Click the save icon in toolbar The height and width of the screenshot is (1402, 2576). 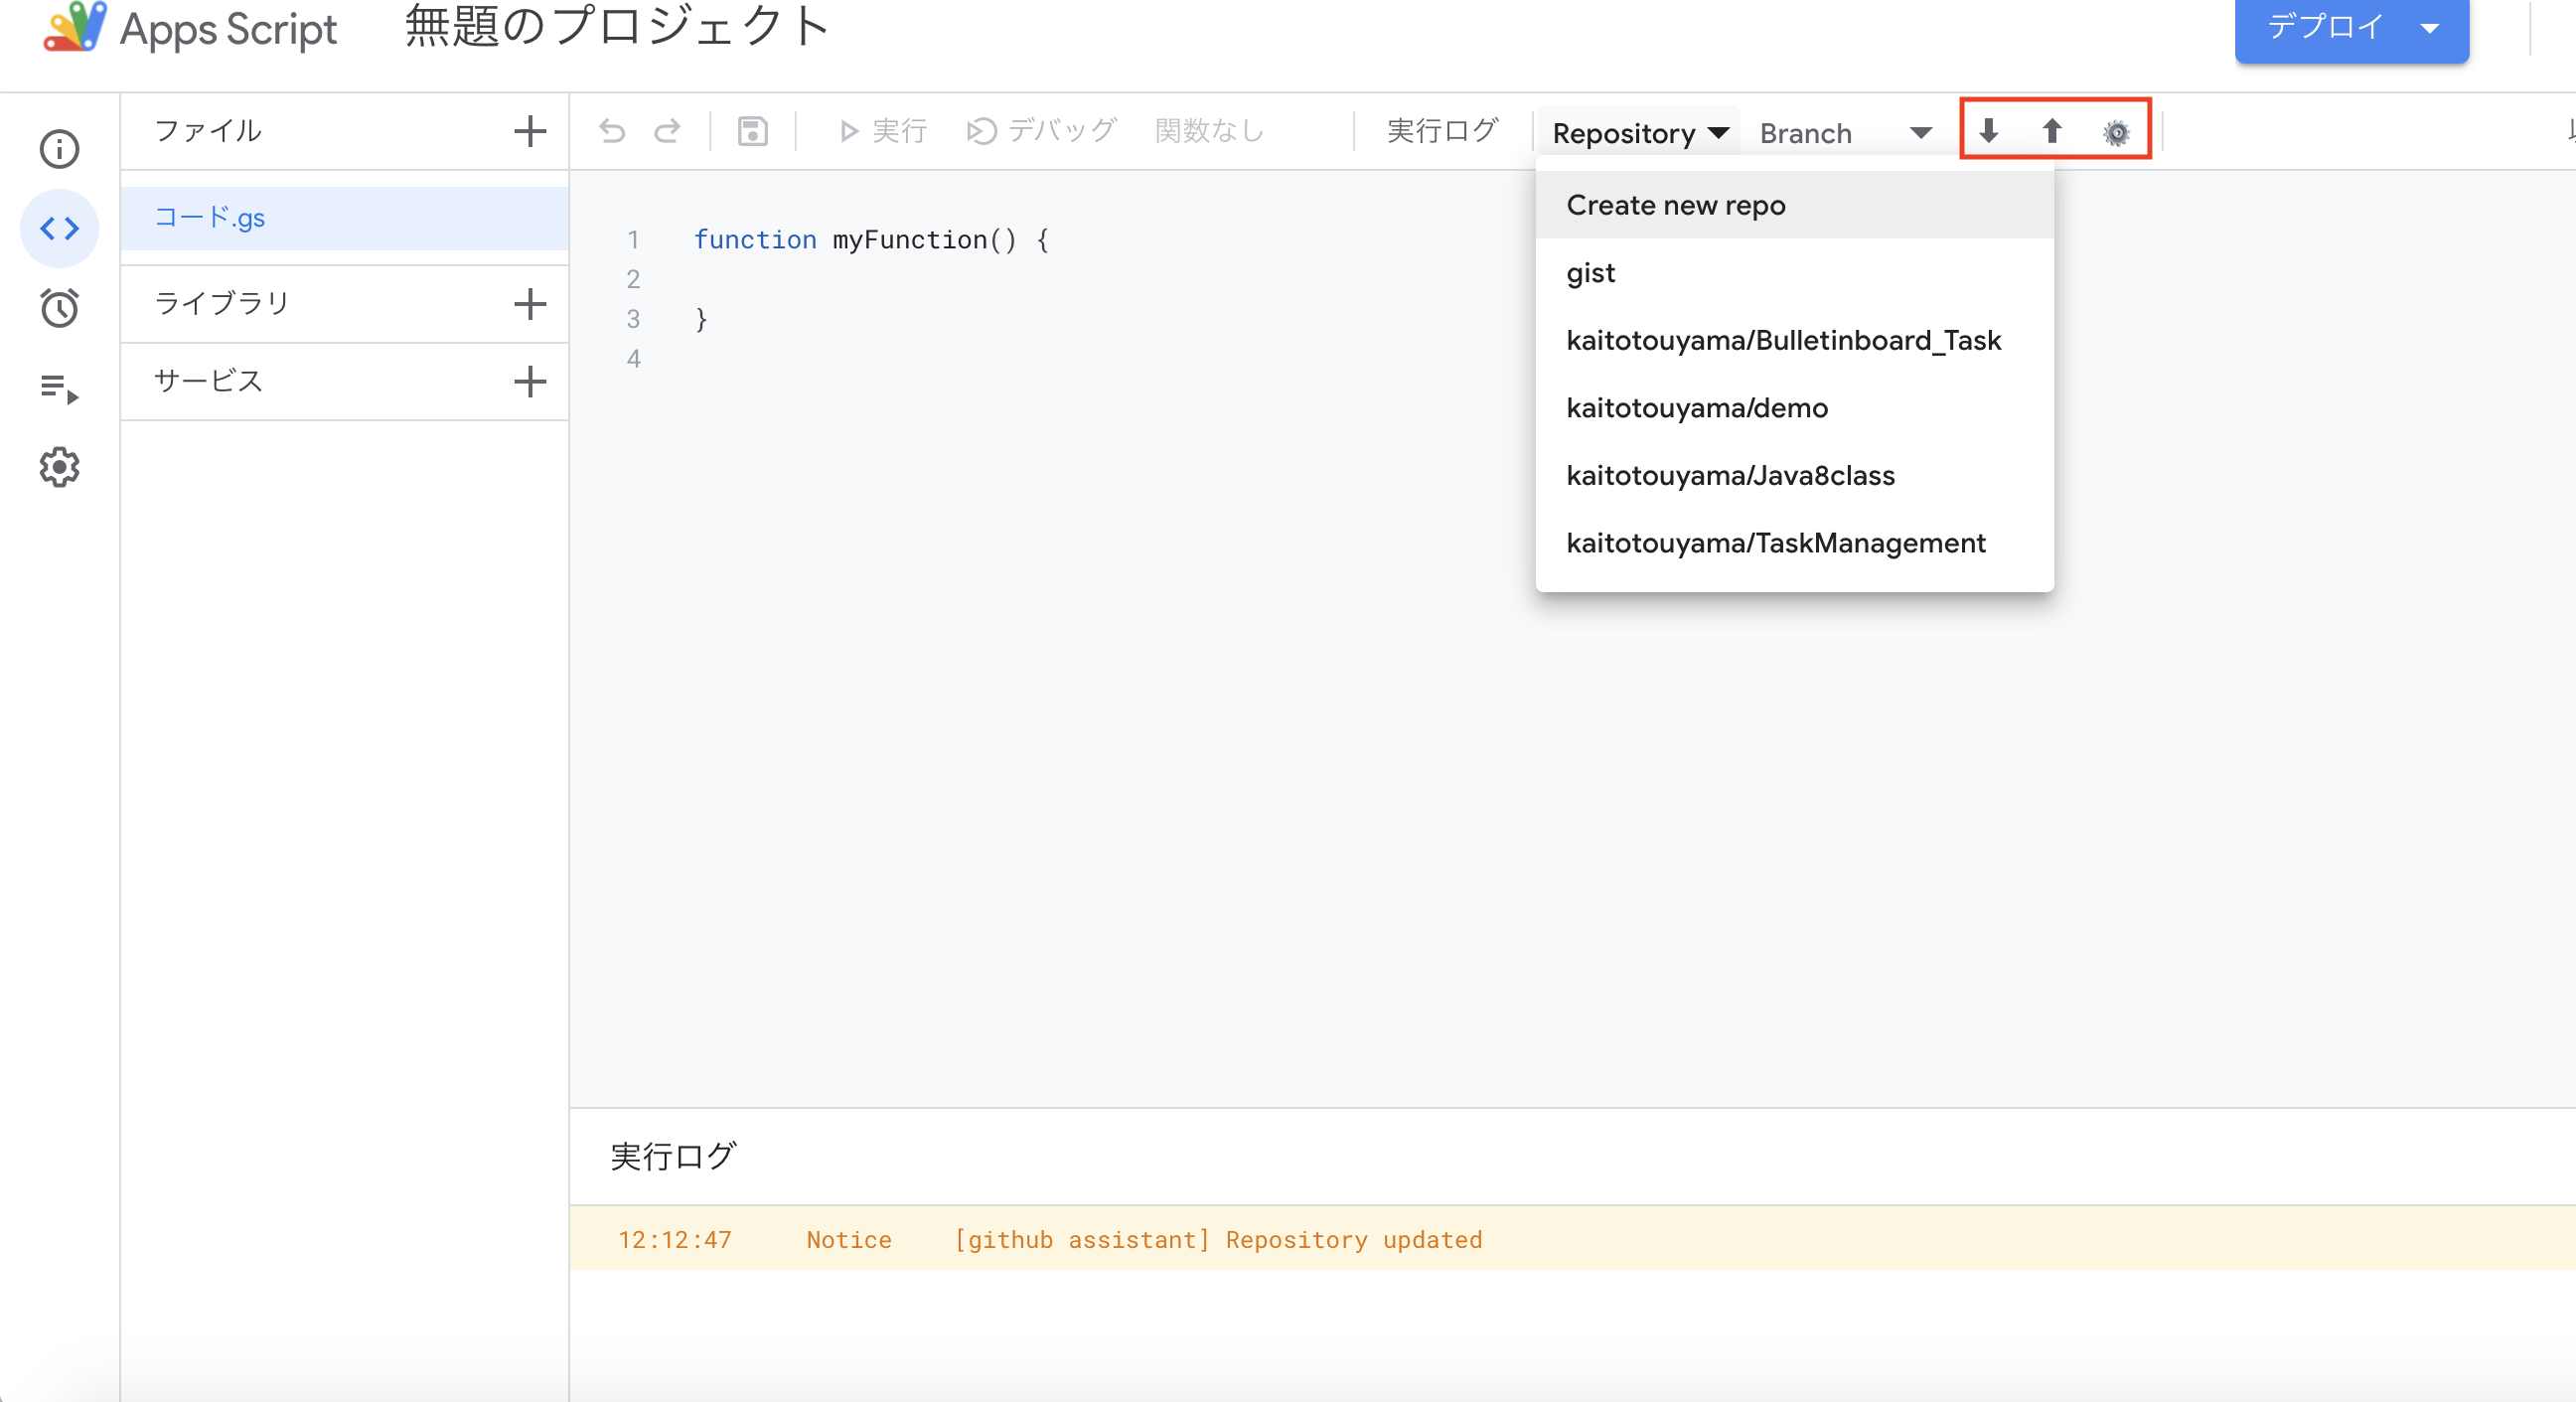[x=752, y=131]
